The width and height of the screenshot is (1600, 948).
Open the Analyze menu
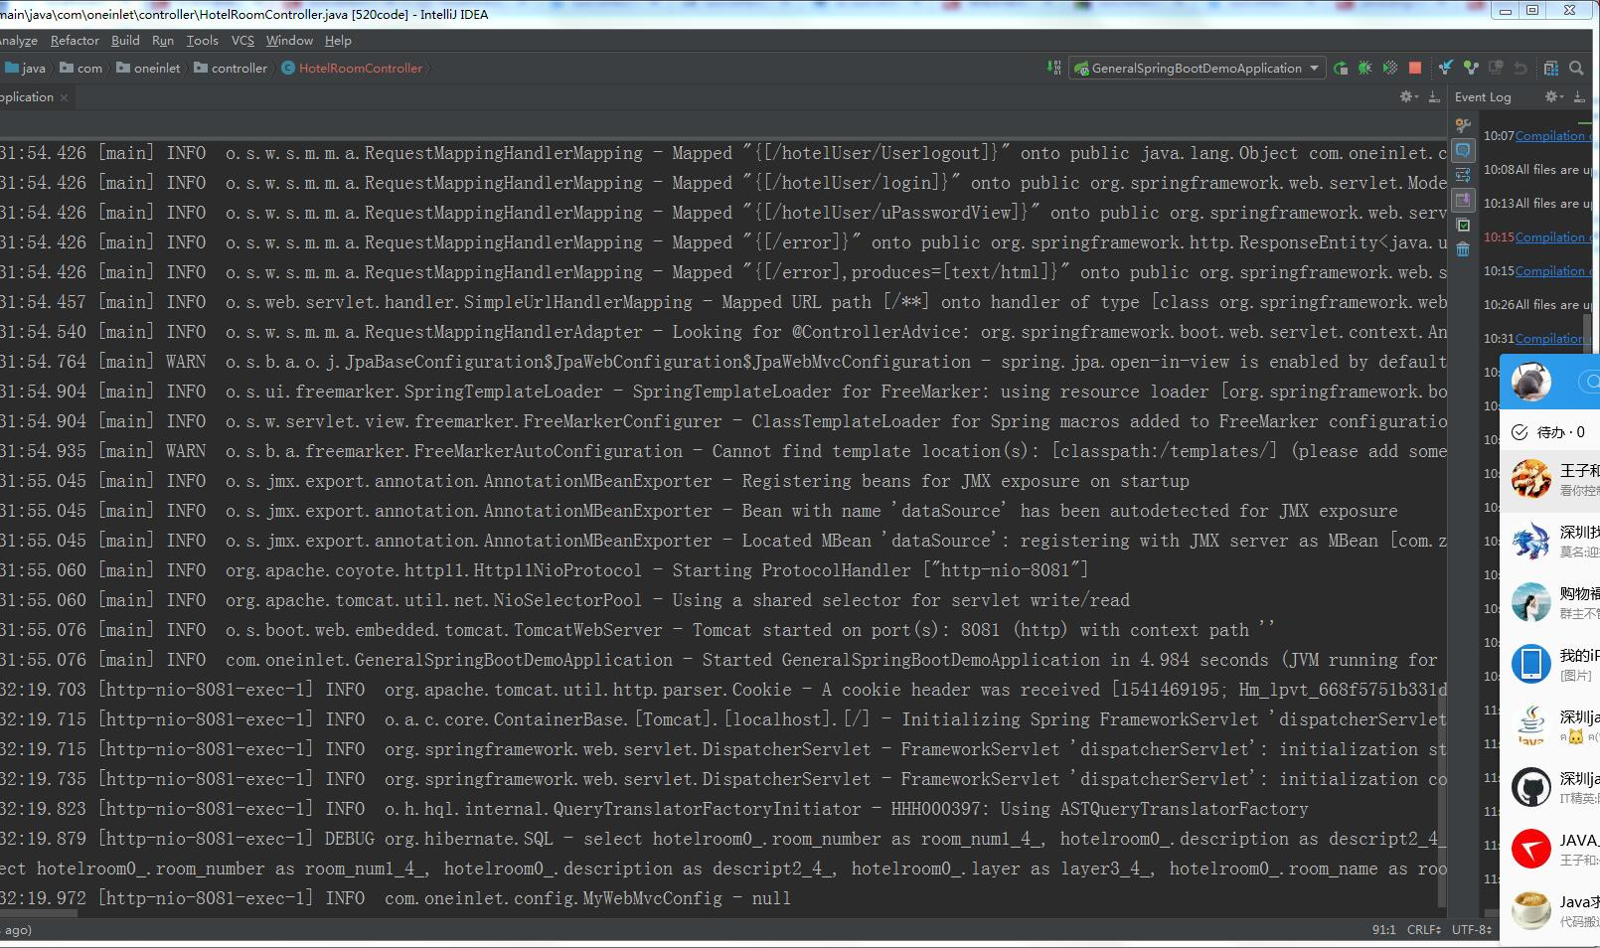pos(18,41)
